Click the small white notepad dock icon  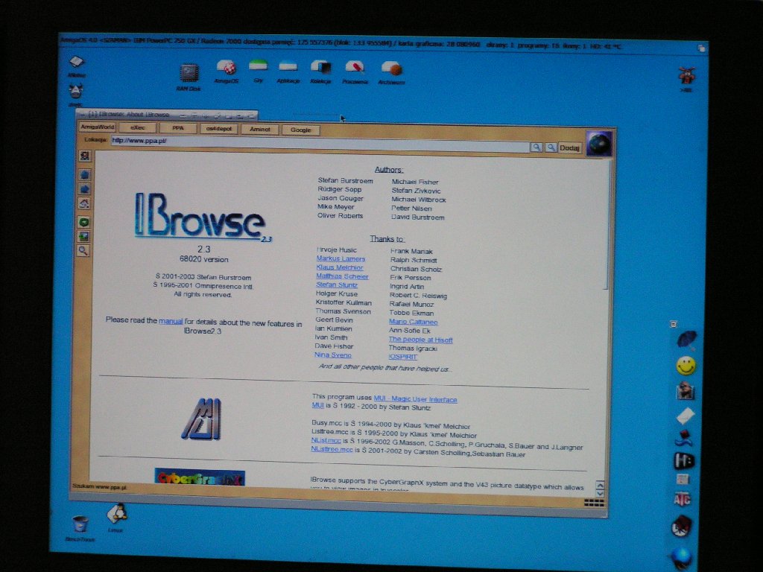click(683, 479)
